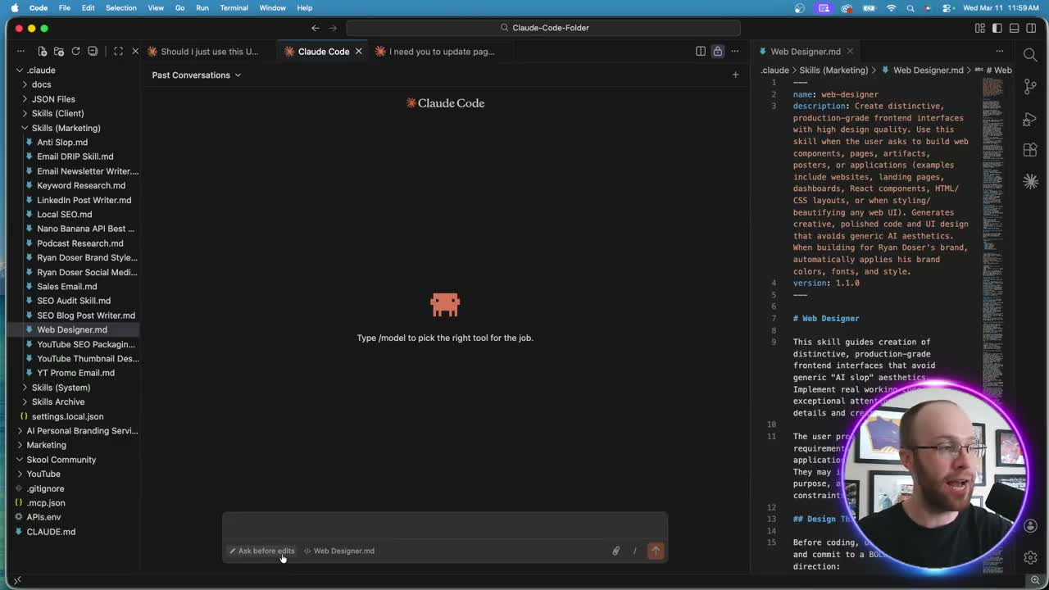Open Manage gear in activity bar
The width and height of the screenshot is (1049, 590).
click(1030, 557)
